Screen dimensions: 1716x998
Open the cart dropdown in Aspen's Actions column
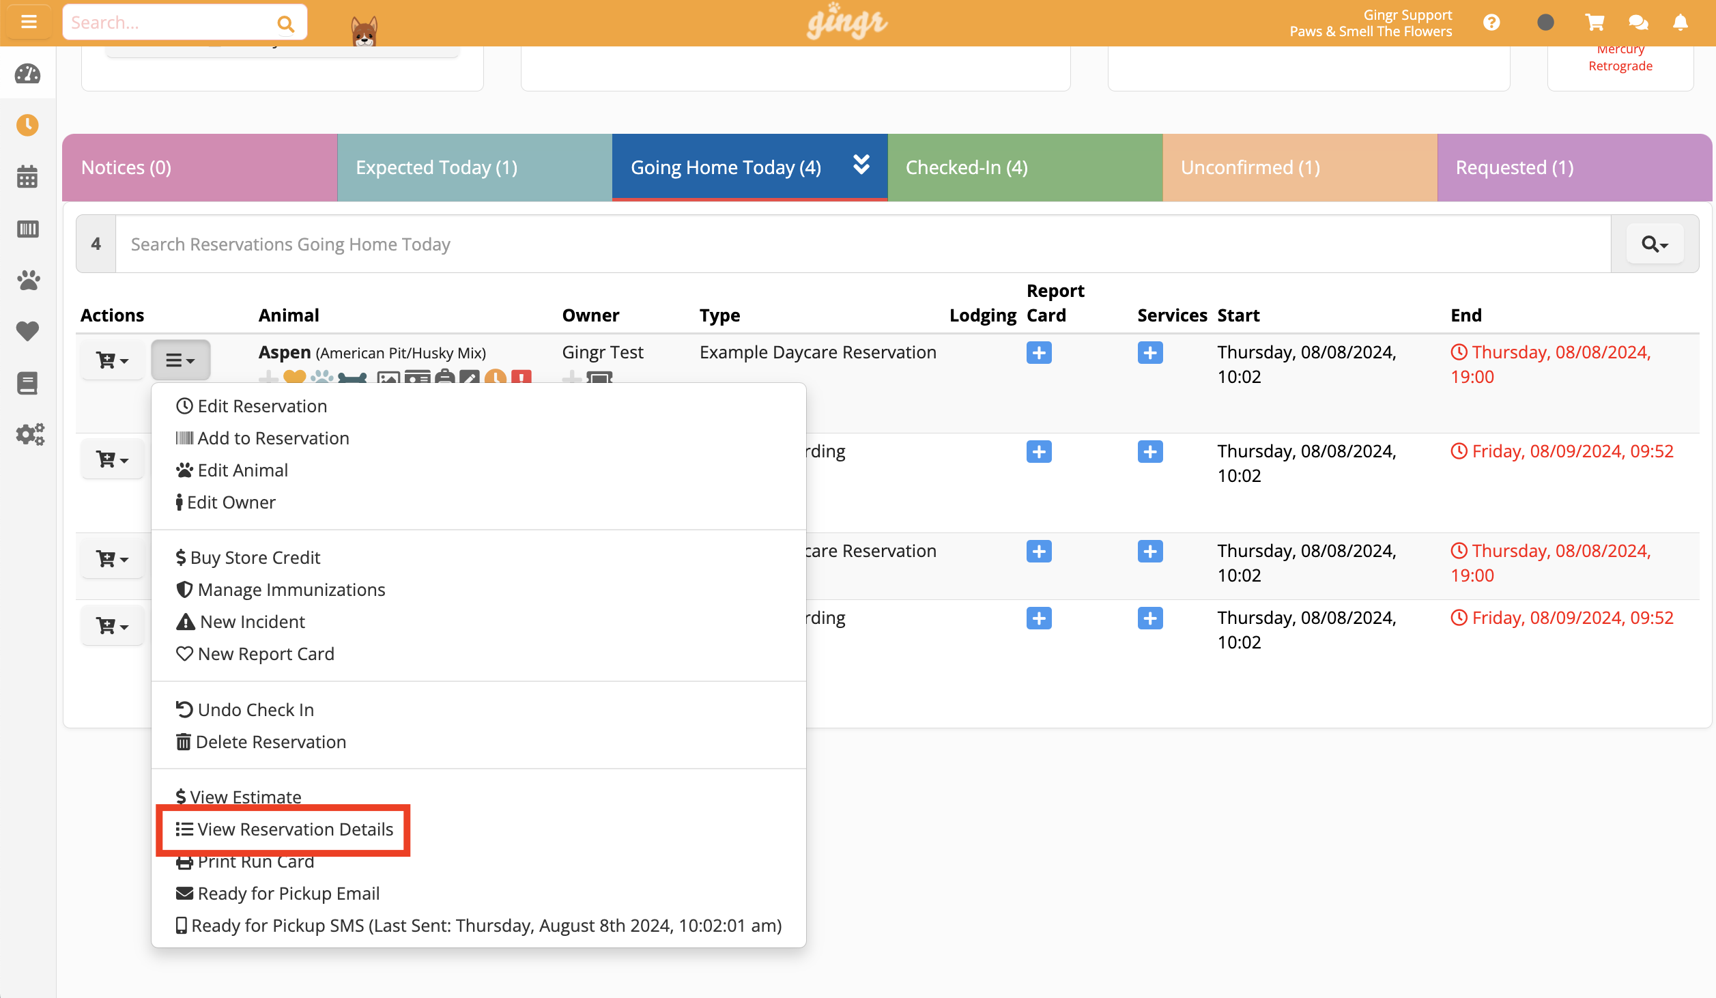(111, 360)
